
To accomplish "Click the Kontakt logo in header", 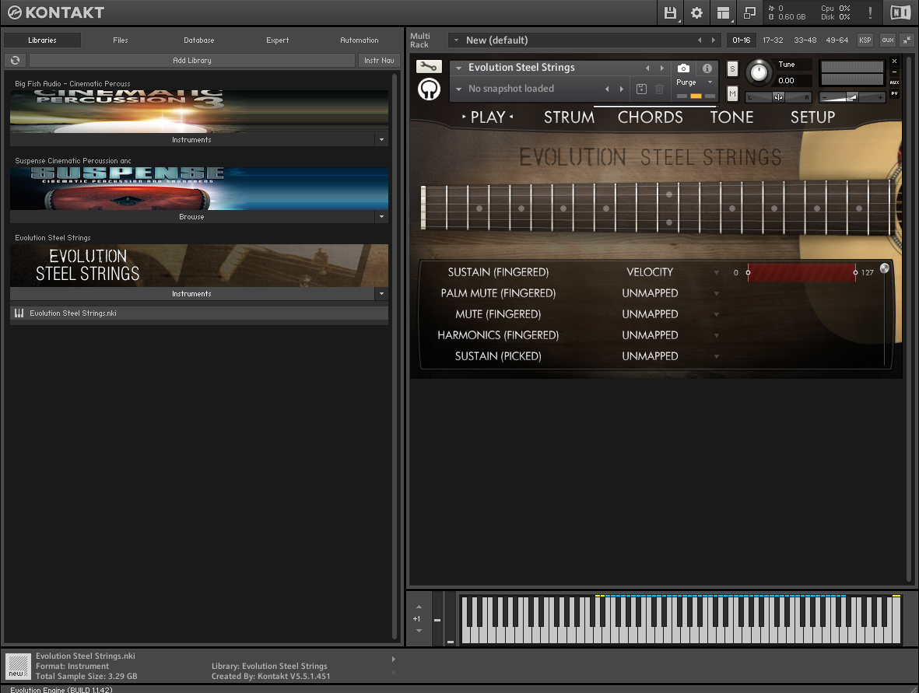I will (x=56, y=12).
